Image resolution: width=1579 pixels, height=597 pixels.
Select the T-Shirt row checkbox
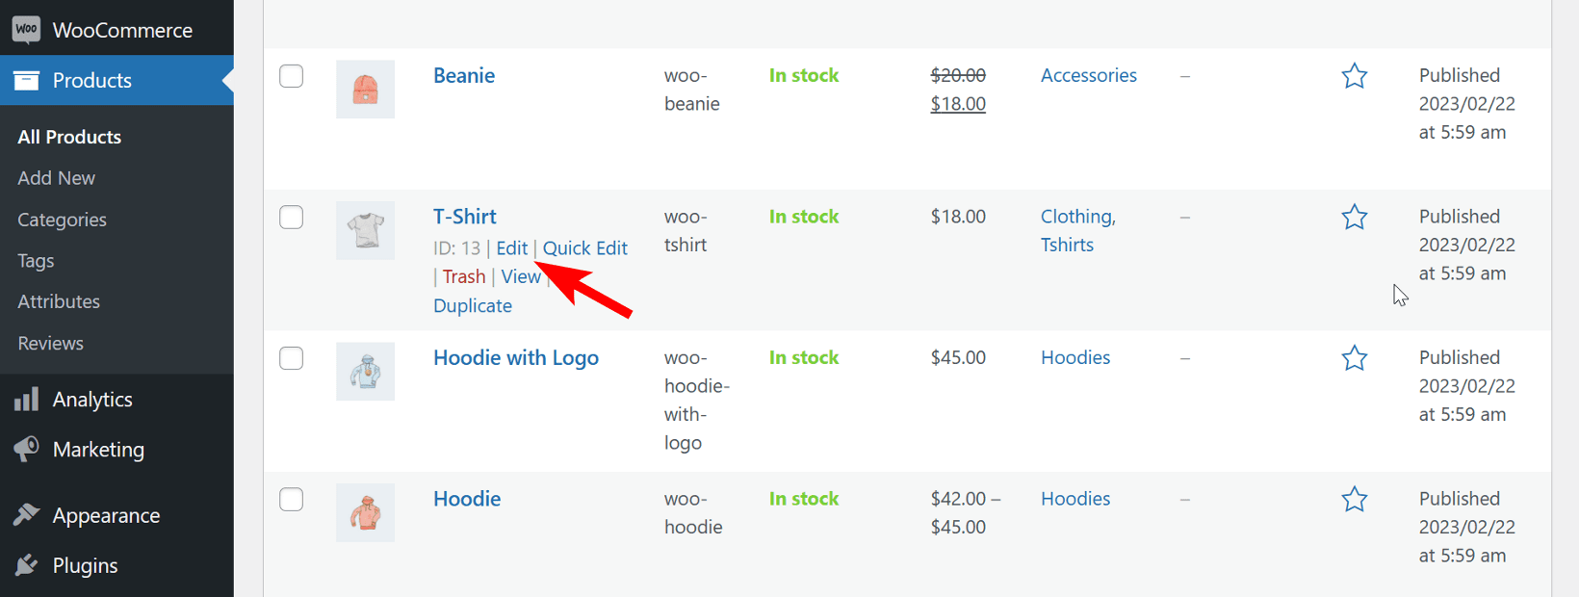[291, 217]
